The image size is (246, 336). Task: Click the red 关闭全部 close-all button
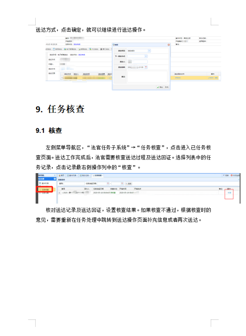point(235,175)
